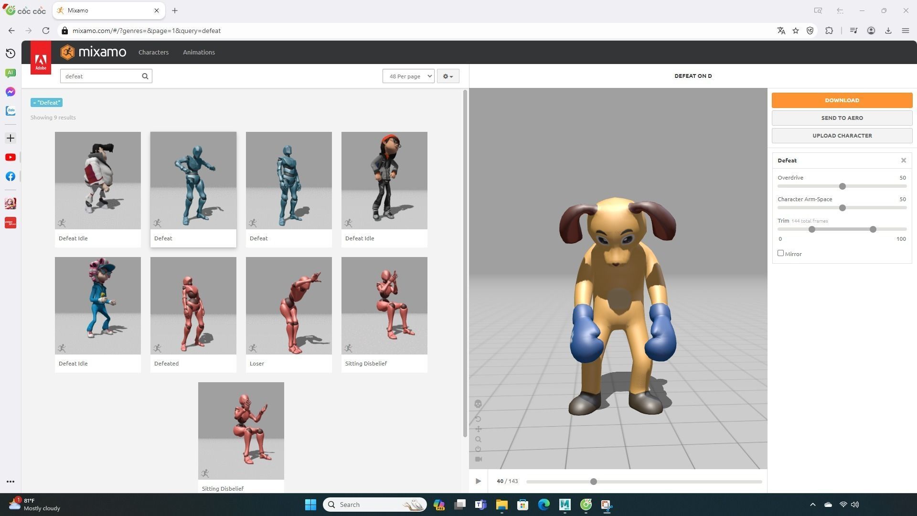The image size is (917, 516).
Task: Open the 48 Per page dropdown
Action: click(x=408, y=76)
